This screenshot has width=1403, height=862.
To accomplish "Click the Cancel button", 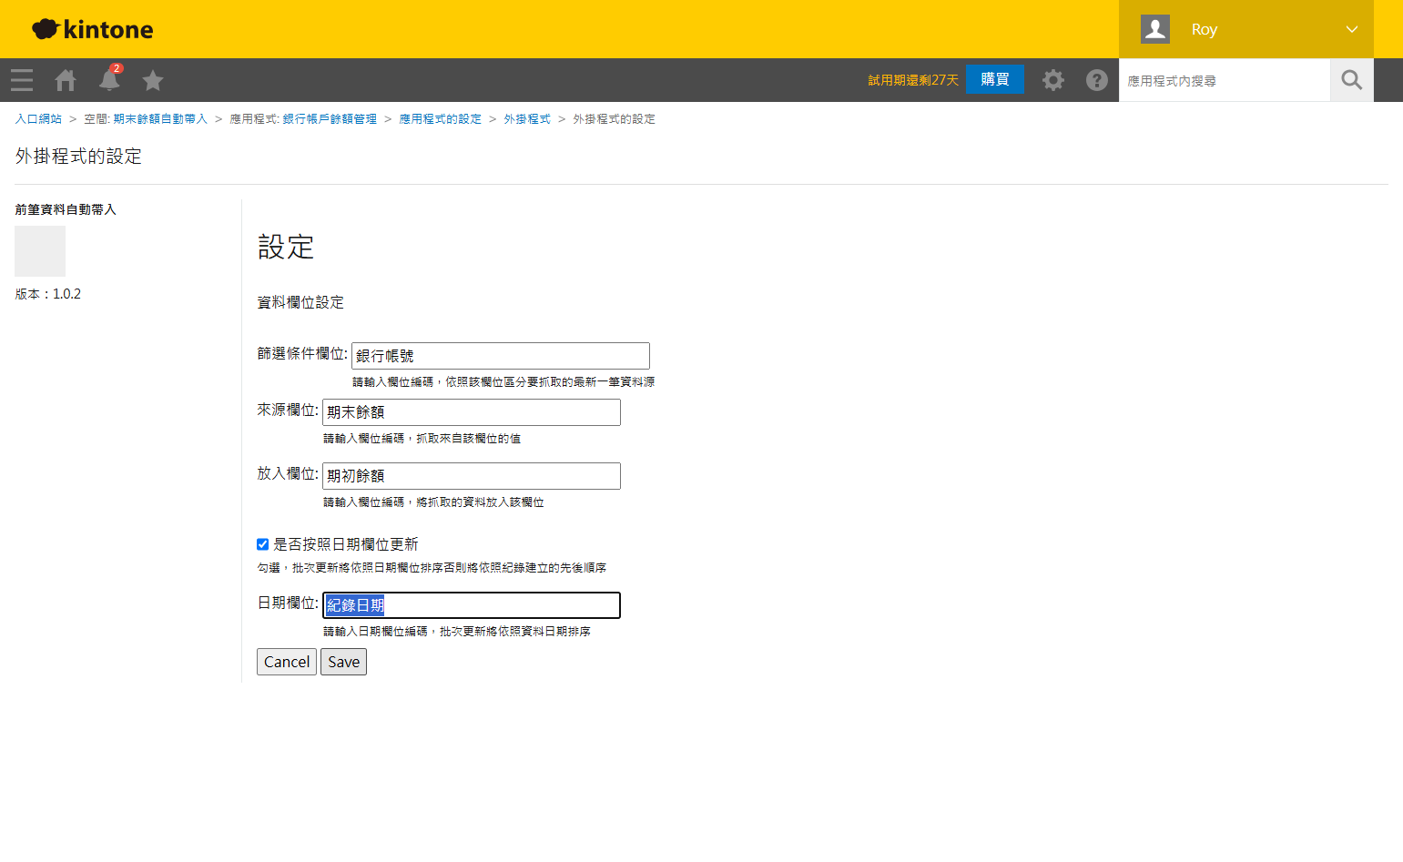I will tap(287, 662).
